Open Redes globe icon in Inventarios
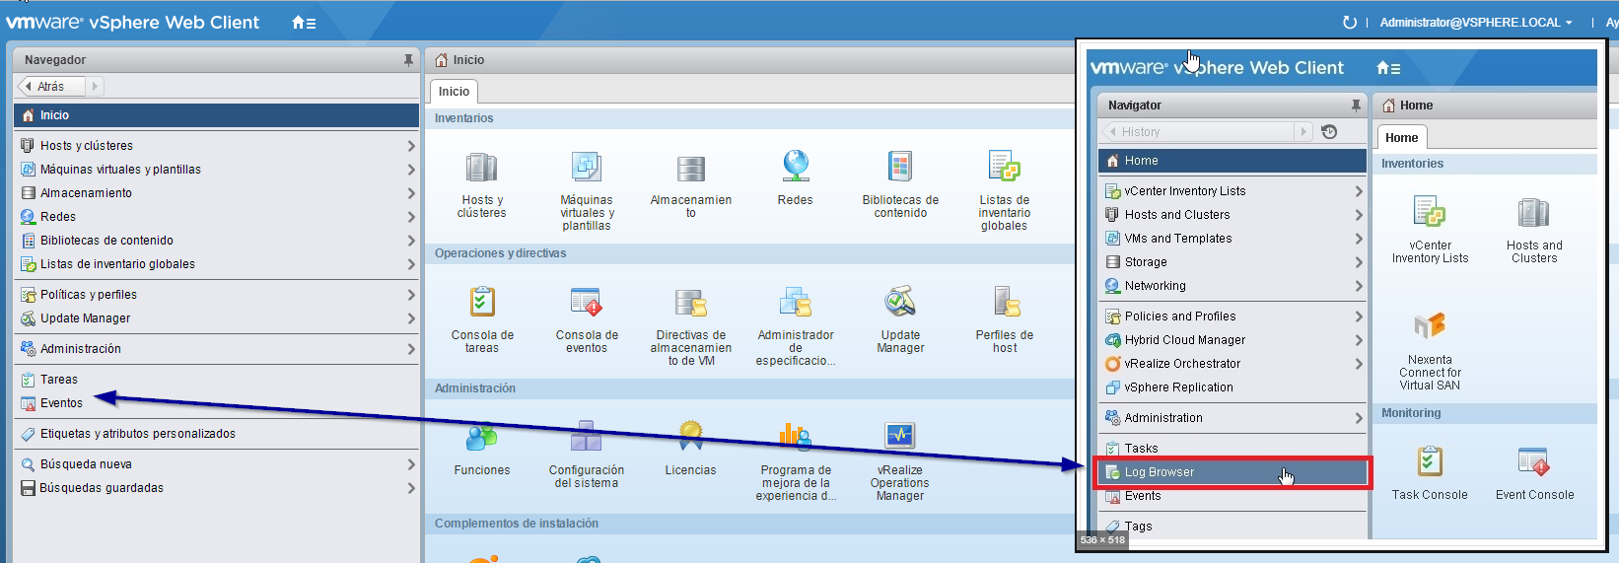 [x=796, y=166]
